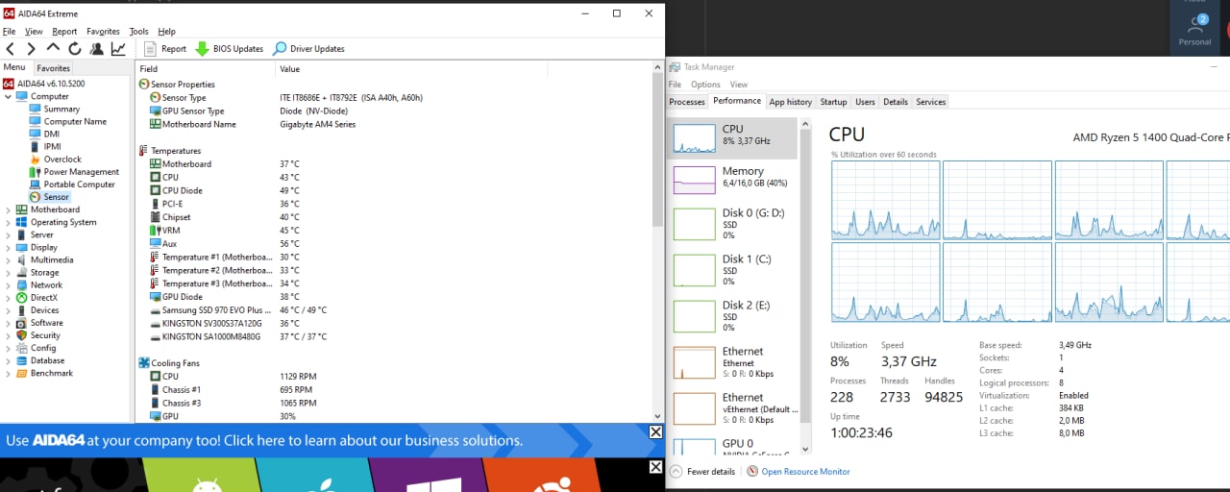Select Computer Name tree item
Viewport: 1230px width, 492px height.
pos(75,121)
